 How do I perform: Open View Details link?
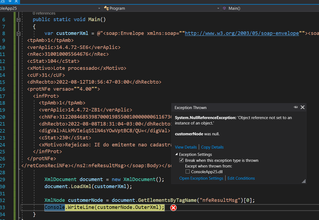tap(186, 147)
